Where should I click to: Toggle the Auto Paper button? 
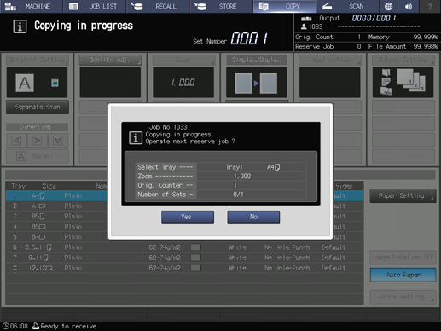coord(403,275)
